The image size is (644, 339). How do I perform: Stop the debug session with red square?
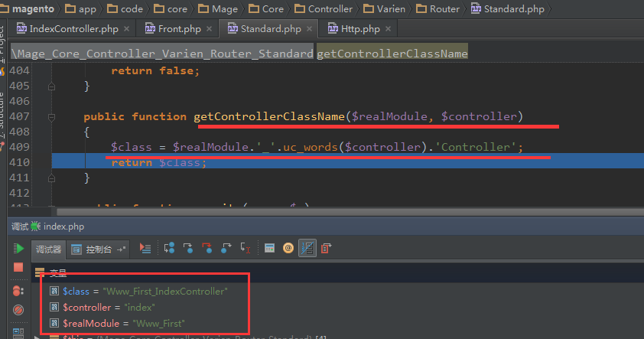[18, 268]
